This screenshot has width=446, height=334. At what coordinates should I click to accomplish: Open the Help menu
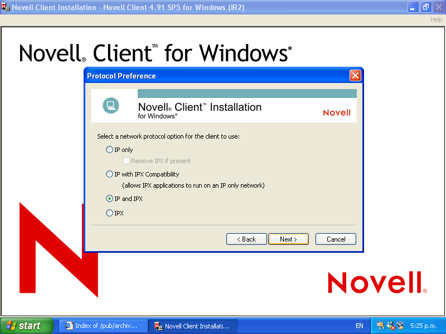[x=436, y=19]
